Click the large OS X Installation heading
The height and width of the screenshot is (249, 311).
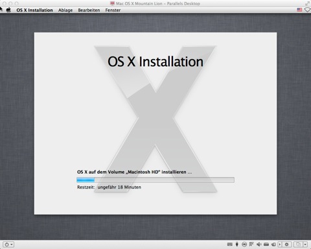point(155,62)
